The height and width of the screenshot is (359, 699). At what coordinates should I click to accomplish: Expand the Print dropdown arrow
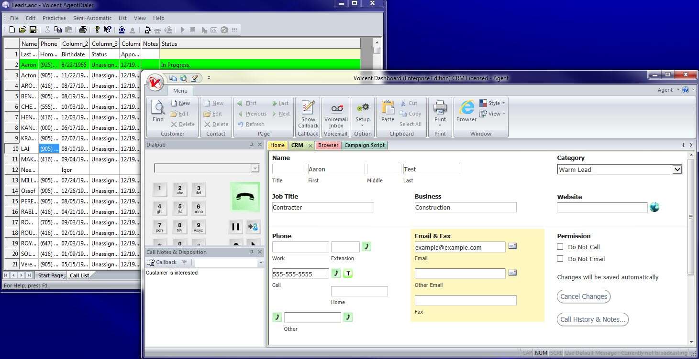(x=440, y=126)
